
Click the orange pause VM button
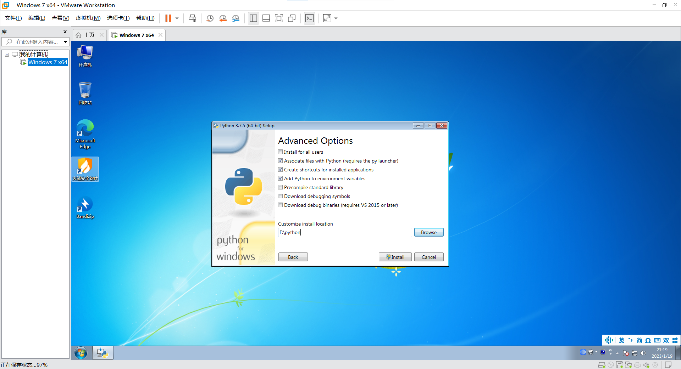[x=168, y=18]
